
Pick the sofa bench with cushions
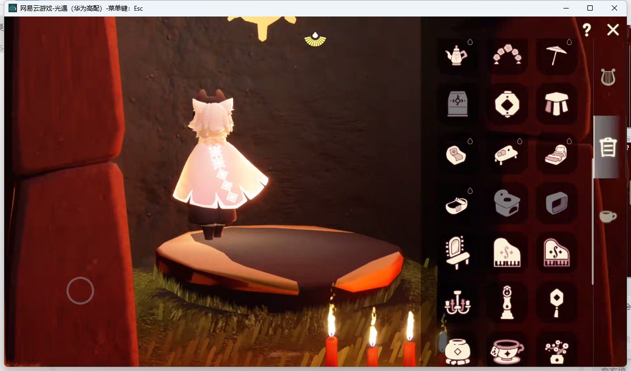pyautogui.click(x=507, y=154)
